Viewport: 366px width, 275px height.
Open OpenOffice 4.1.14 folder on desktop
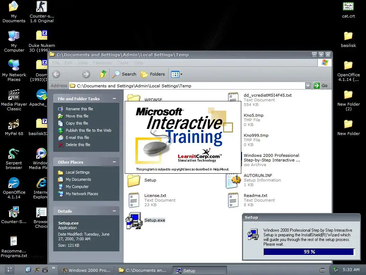point(348,71)
